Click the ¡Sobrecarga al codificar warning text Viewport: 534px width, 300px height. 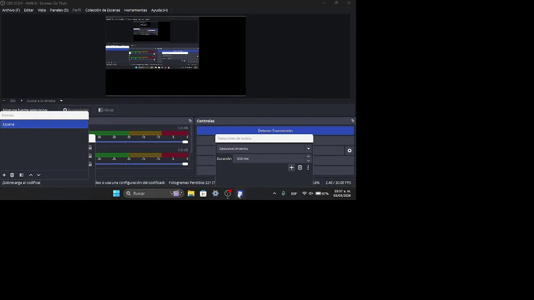point(21,182)
